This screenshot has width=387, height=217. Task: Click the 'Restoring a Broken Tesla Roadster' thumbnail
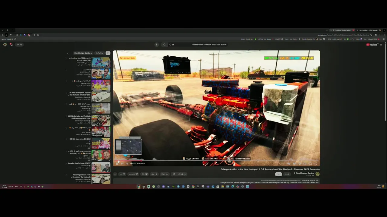[x=101, y=178]
